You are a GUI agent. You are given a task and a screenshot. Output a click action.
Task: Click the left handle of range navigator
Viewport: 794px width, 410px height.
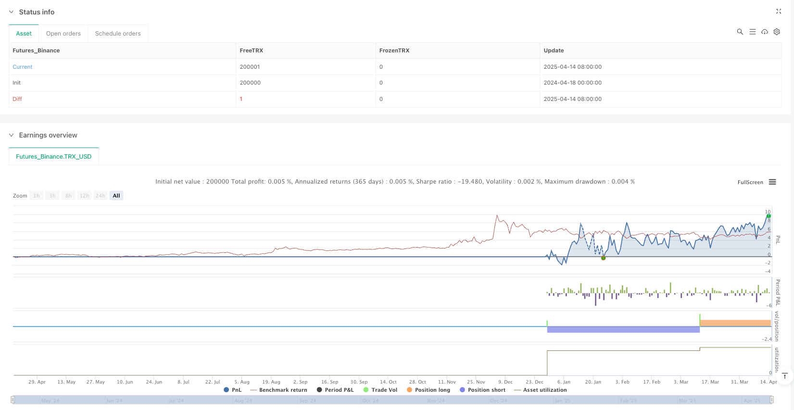(13, 399)
